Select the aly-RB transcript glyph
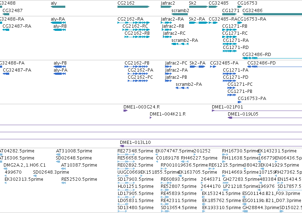 tap(60, 30)
